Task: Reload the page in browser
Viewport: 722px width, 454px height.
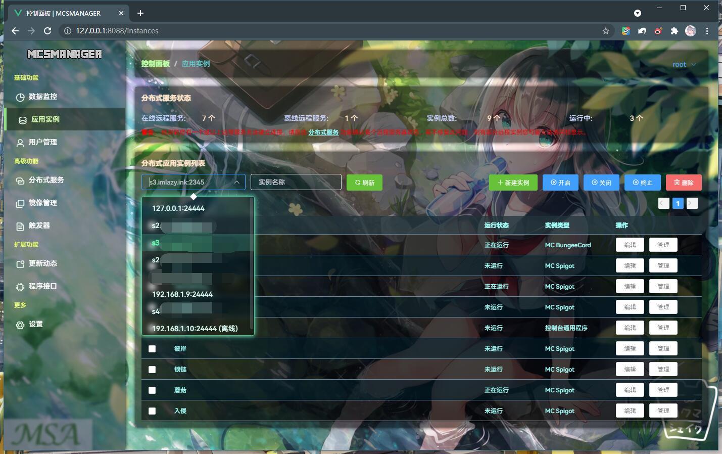Action: point(47,31)
